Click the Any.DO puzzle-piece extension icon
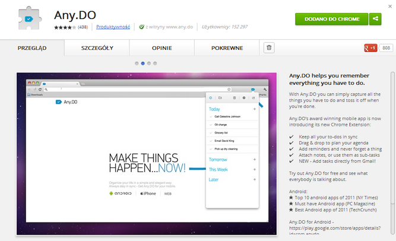This screenshot has width=396, height=241. click(x=30, y=18)
